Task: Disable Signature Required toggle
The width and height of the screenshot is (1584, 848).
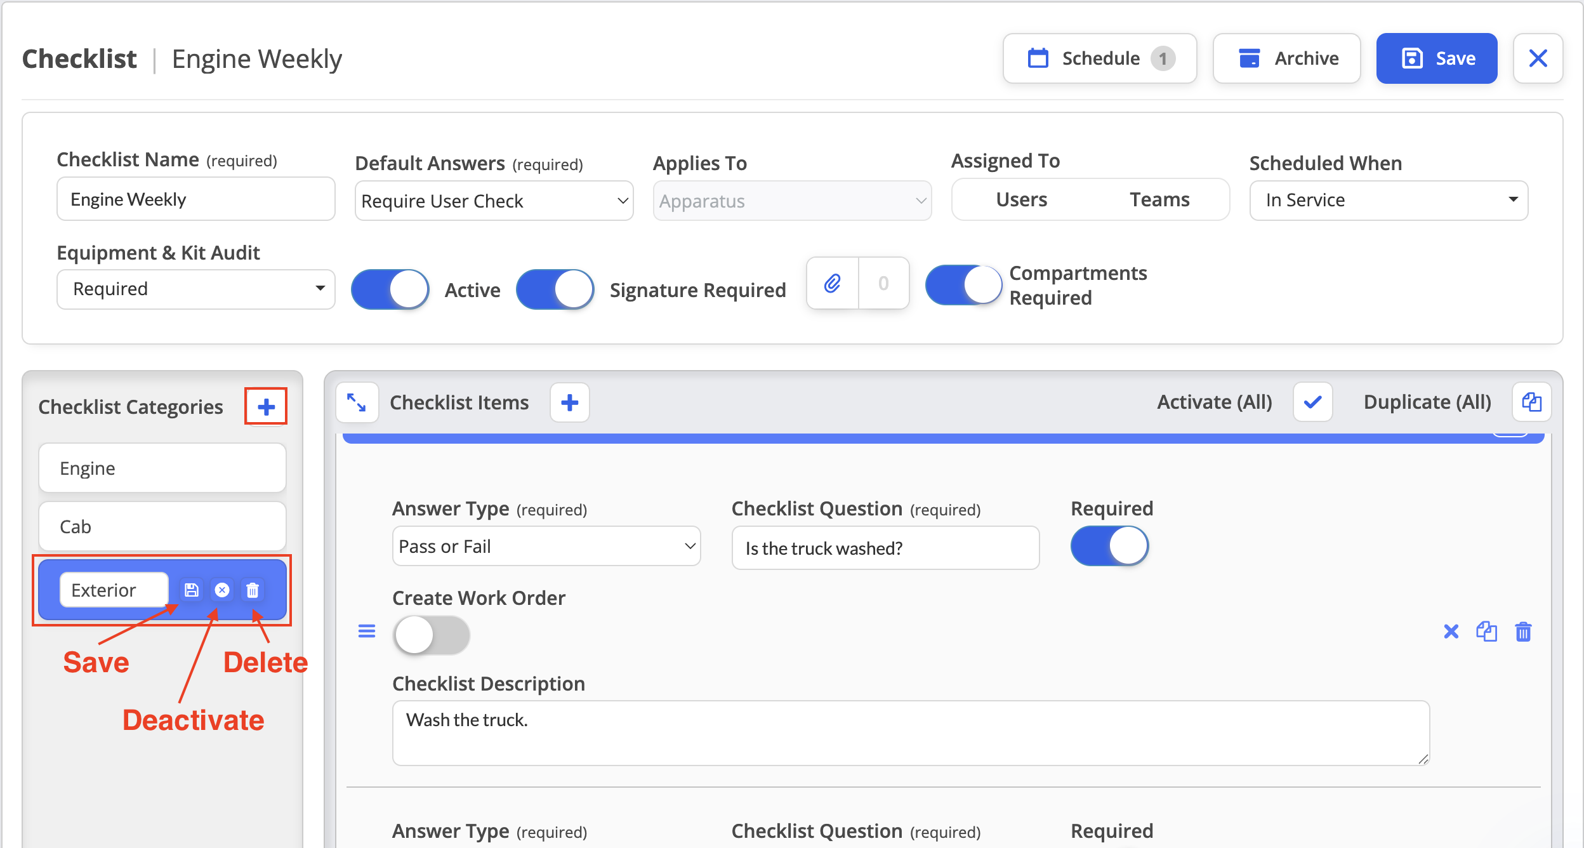Action: pyautogui.click(x=555, y=289)
